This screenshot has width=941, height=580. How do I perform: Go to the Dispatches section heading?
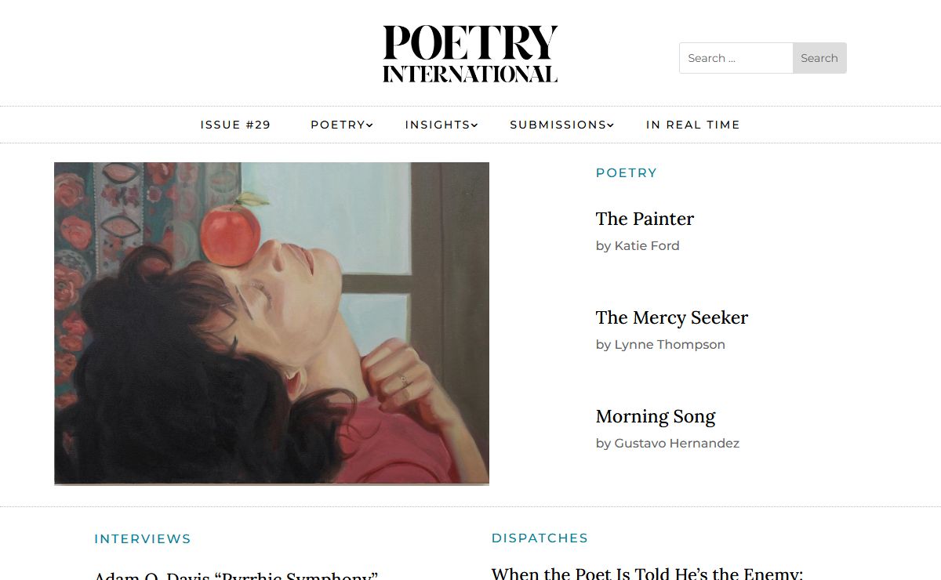point(540,538)
